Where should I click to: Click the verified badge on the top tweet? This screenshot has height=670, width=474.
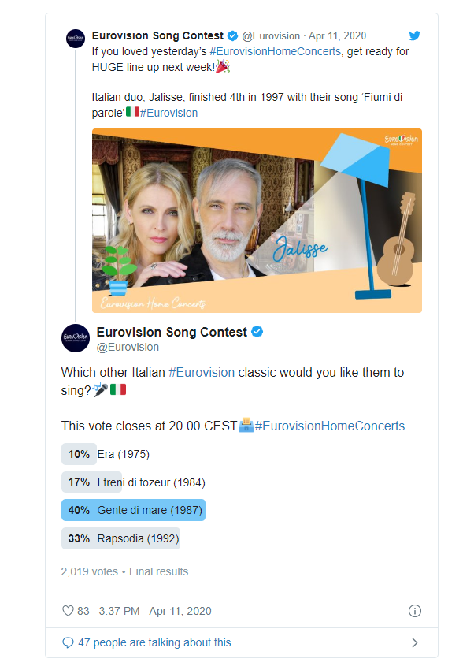click(232, 35)
